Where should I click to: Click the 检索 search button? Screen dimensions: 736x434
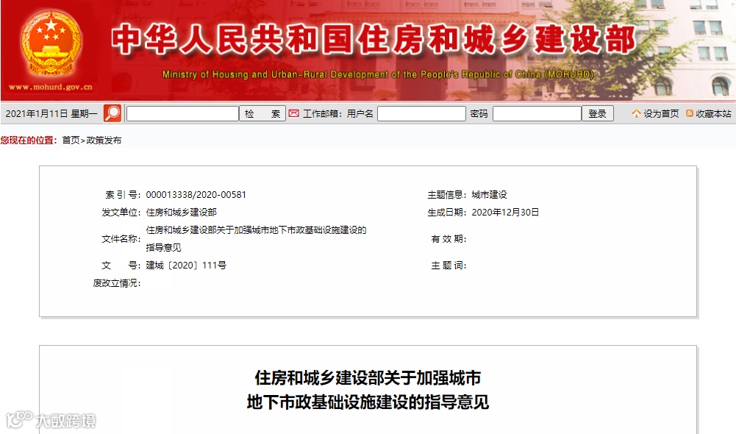pos(262,114)
